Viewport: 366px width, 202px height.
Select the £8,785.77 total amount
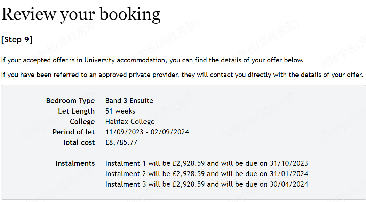pyautogui.click(x=121, y=142)
